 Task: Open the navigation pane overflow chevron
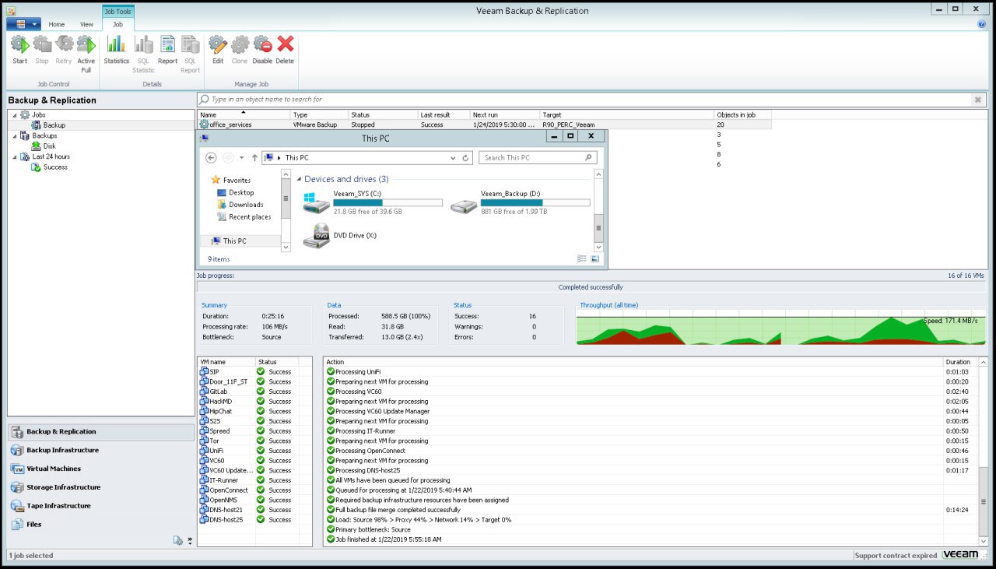tap(190, 540)
